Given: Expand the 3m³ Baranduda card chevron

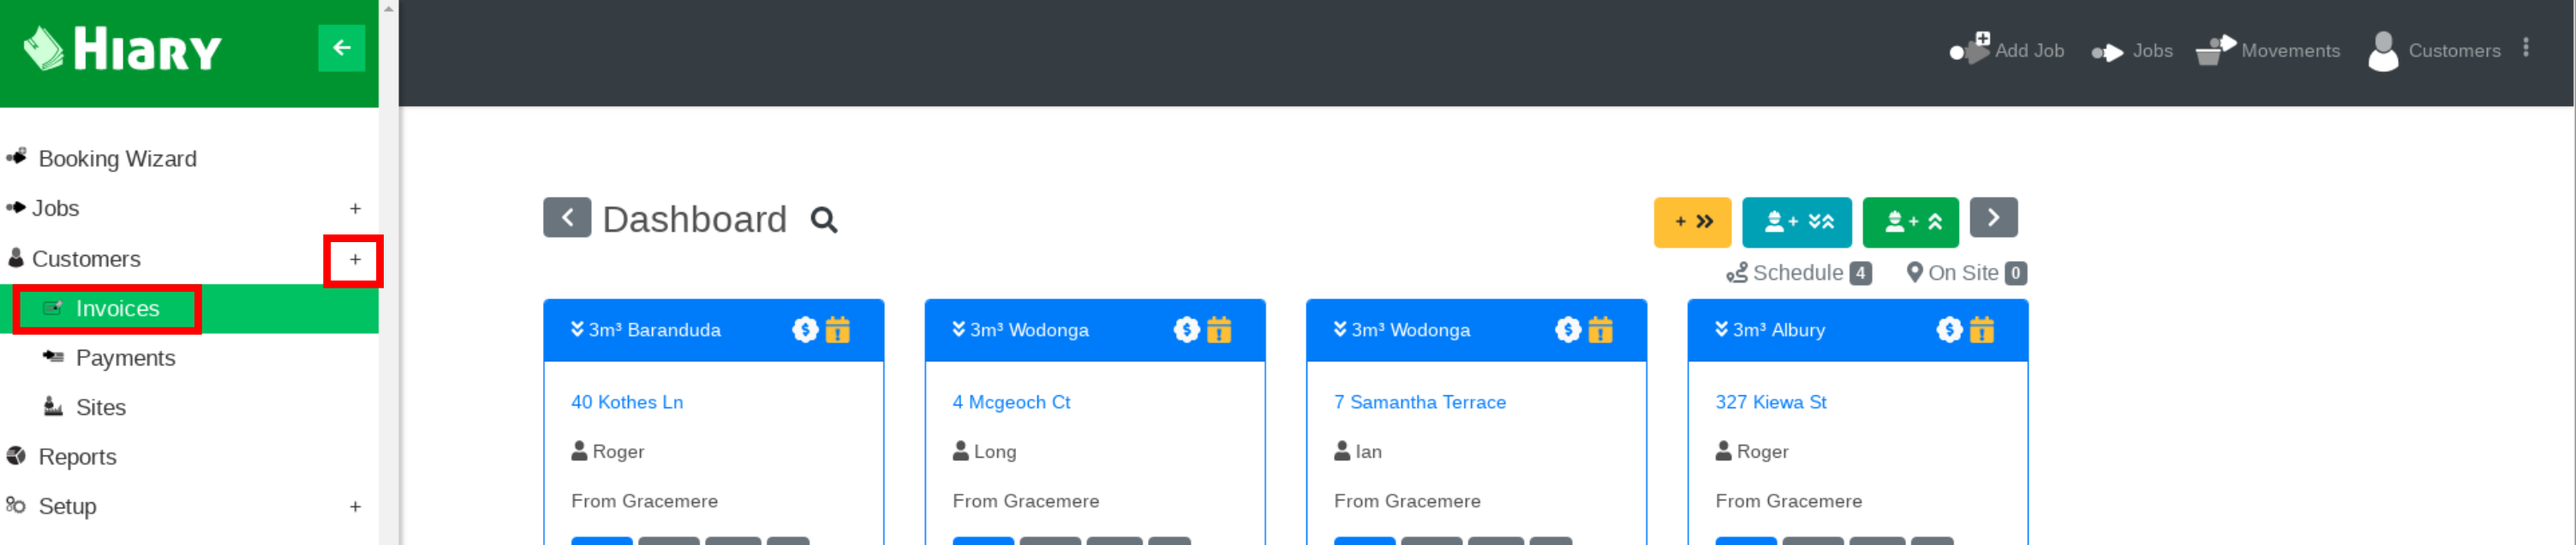Looking at the screenshot, I should (x=577, y=329).
